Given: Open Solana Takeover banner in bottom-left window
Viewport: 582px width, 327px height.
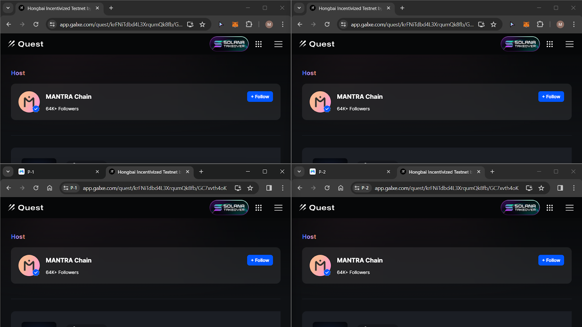Looking at the screenshot, I should click(229, 207).
